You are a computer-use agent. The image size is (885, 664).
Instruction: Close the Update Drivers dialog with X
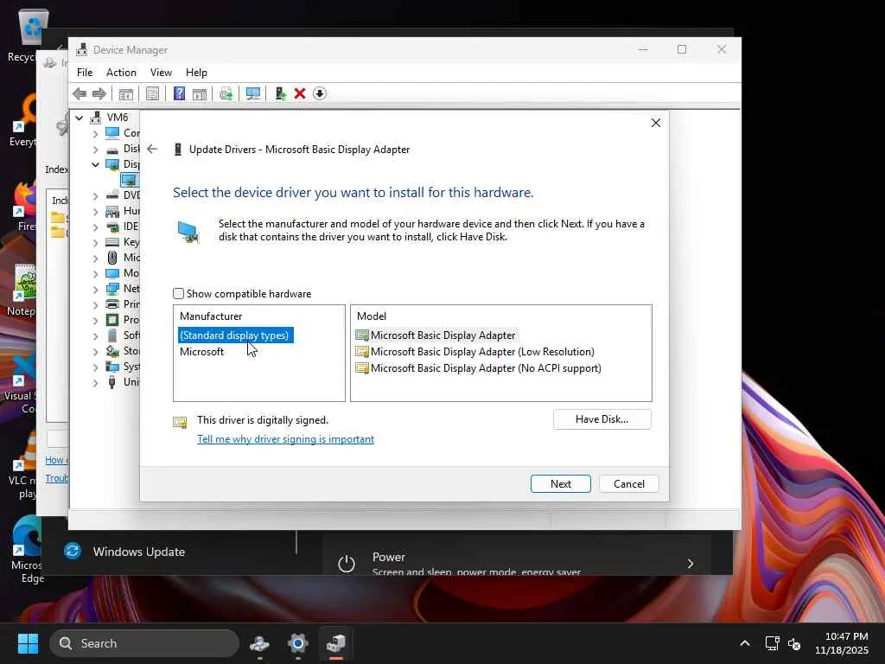656,123
